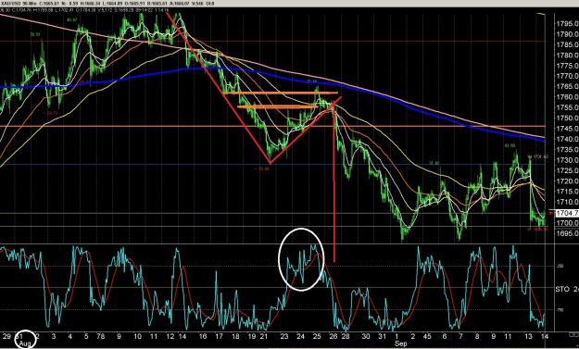Click date label 30 on time axis
This screenshot has width=579, height=349.
click(x=366, y=336)
